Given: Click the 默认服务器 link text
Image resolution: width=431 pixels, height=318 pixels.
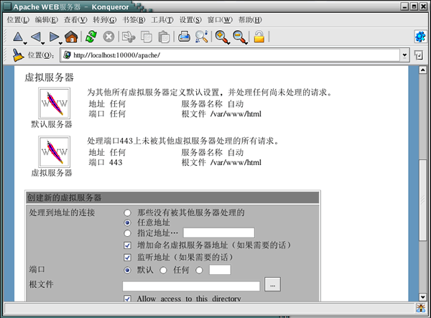Looking at the screenshot, I should tap(52, 124).
